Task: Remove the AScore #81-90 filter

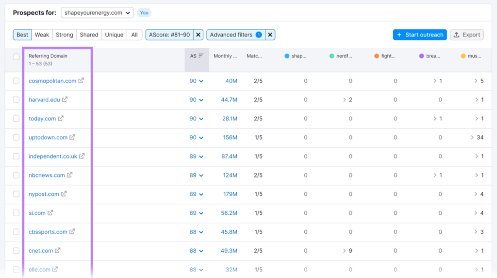Action: click(x=199, y=35)
